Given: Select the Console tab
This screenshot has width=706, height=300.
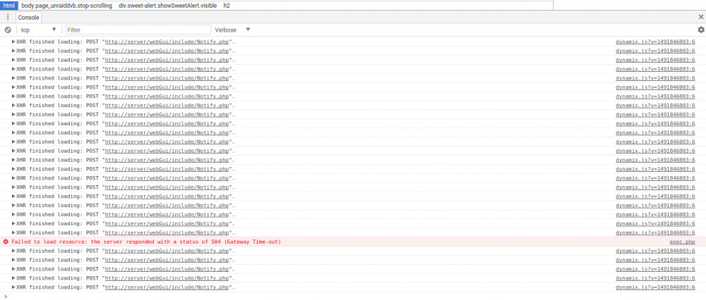Looking at the screenshot, I should click(x=29, y=18).
